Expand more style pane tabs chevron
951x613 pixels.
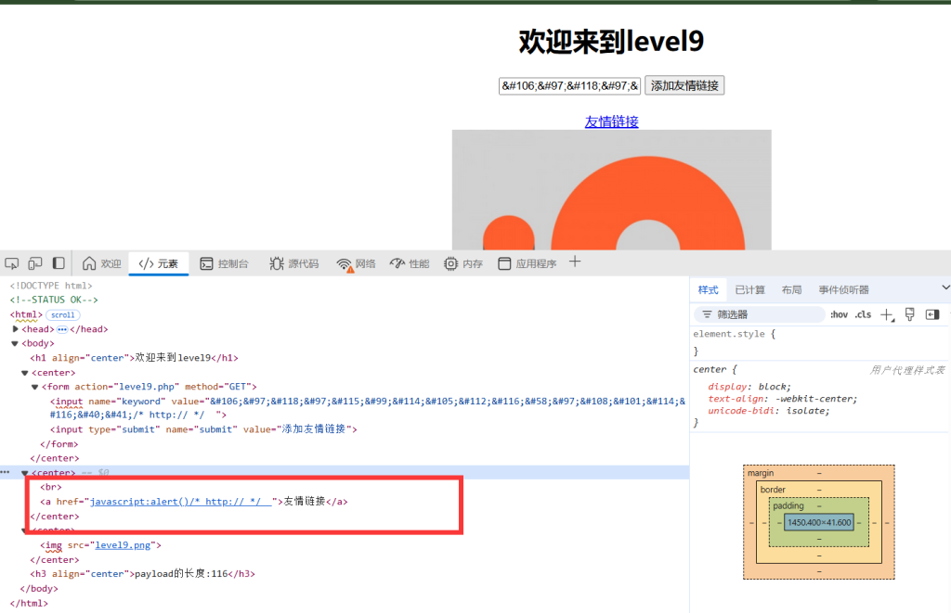tap(944, 287)
